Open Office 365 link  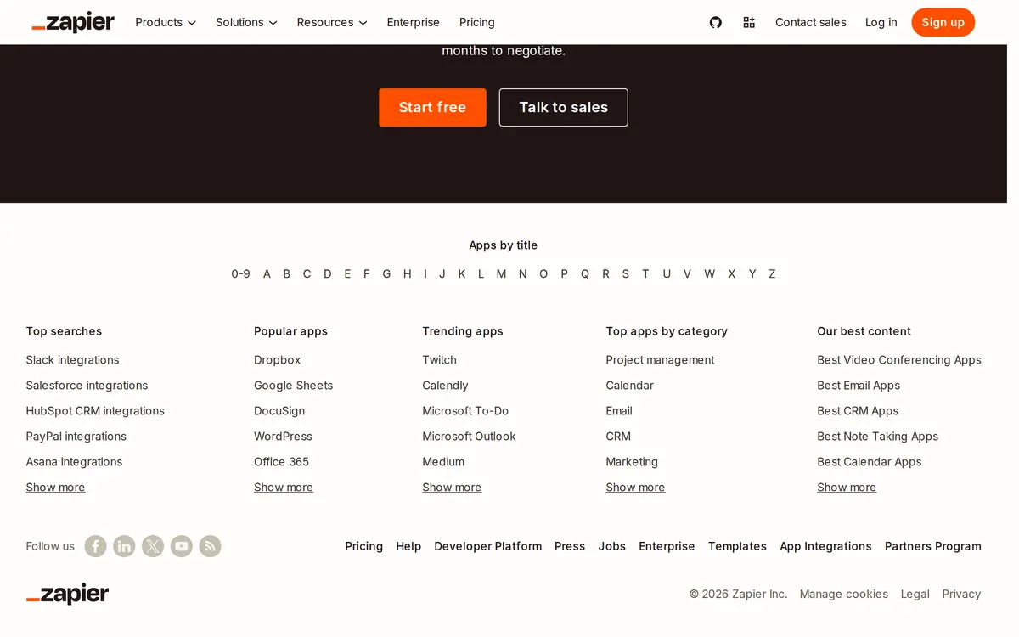[282, 462]
